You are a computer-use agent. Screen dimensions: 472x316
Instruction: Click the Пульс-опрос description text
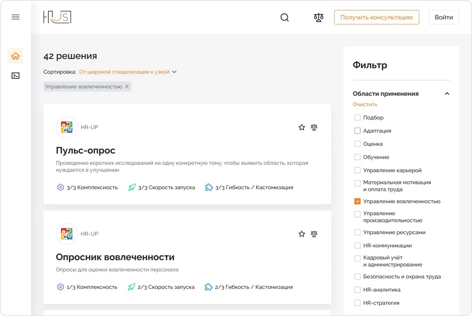coord(182,166)
